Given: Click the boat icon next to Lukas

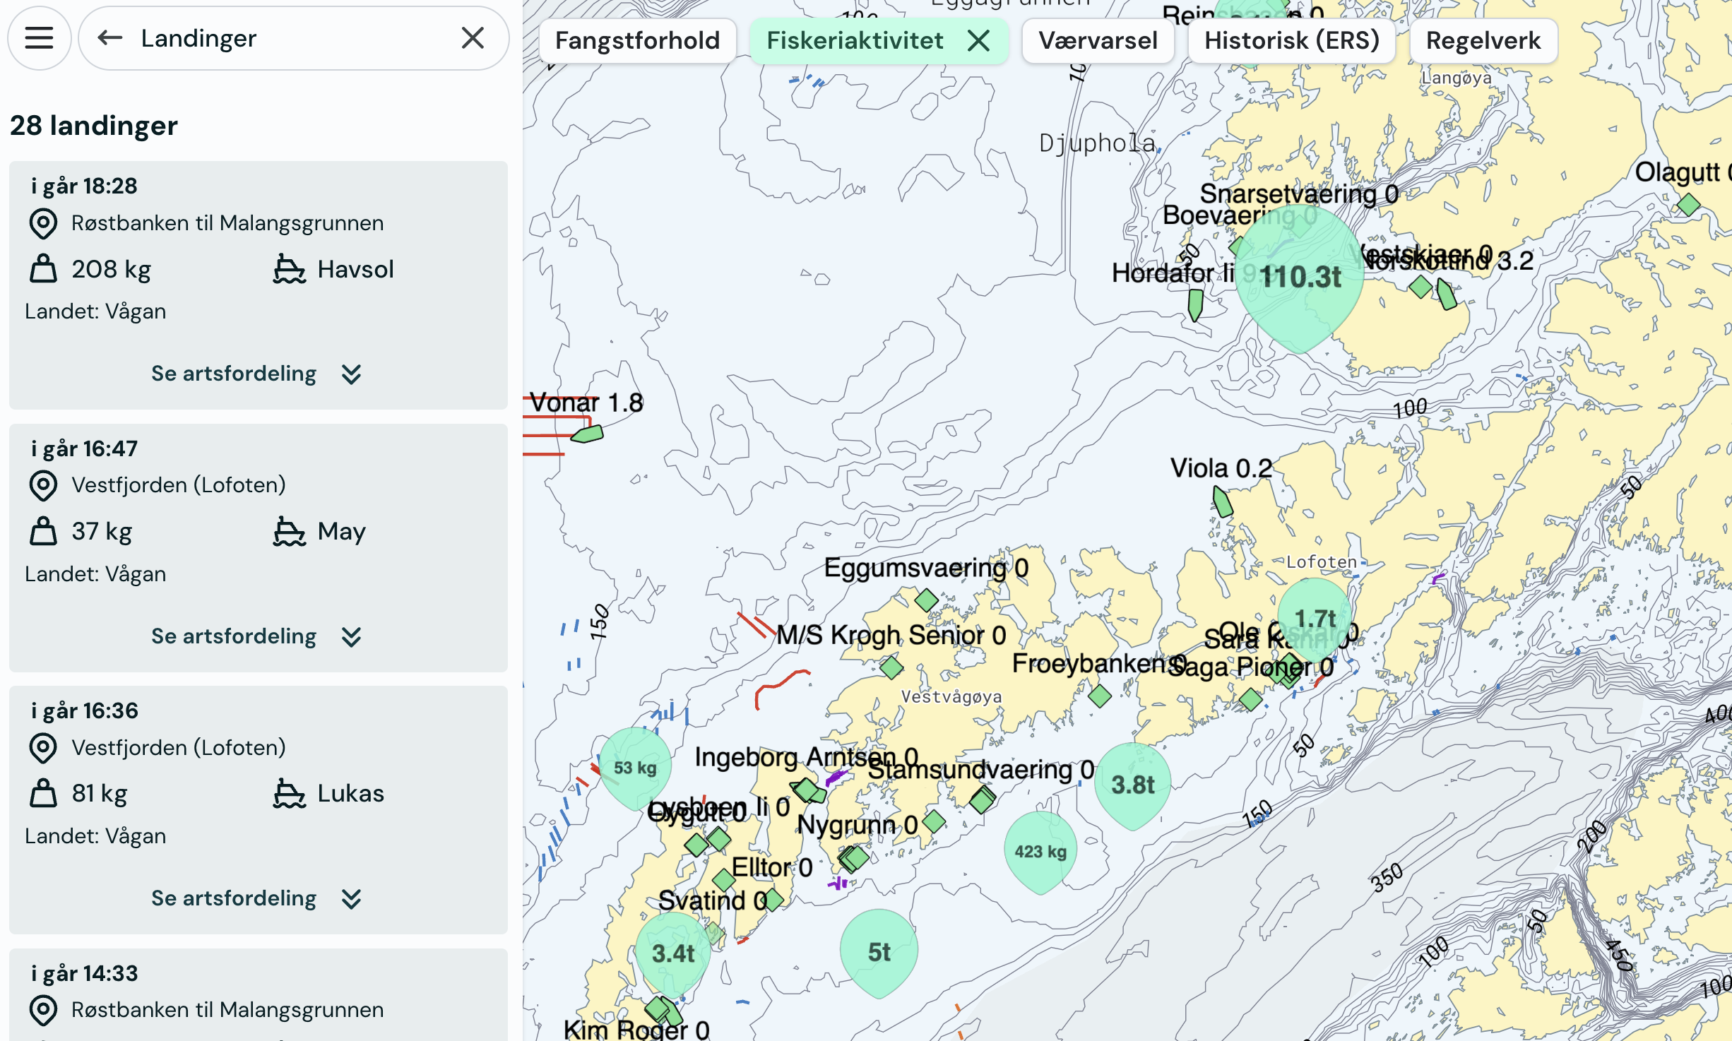Looking at the screenshot, I should [x=289, y=793].
